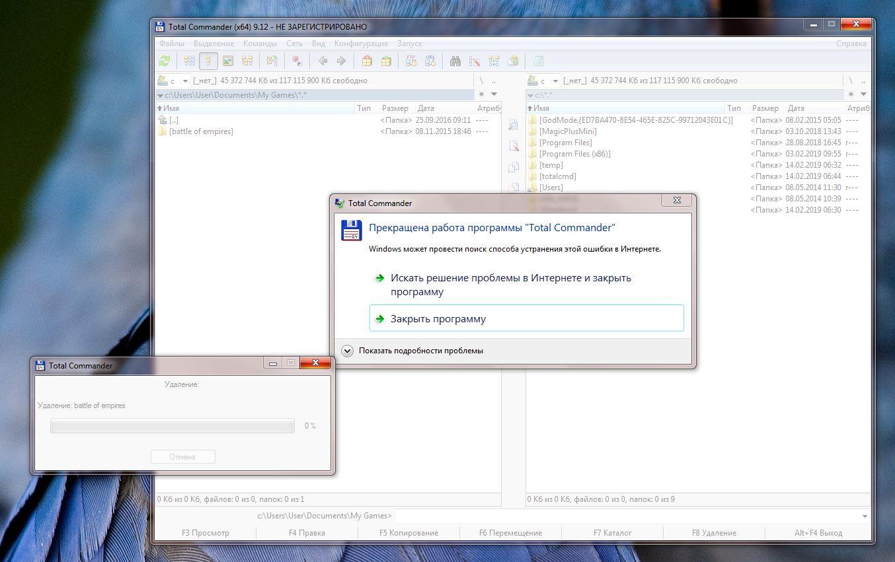Open right panel path history dropdown before c:\*.*
Viewport: 895px width, 562px height.
point(530,95)
